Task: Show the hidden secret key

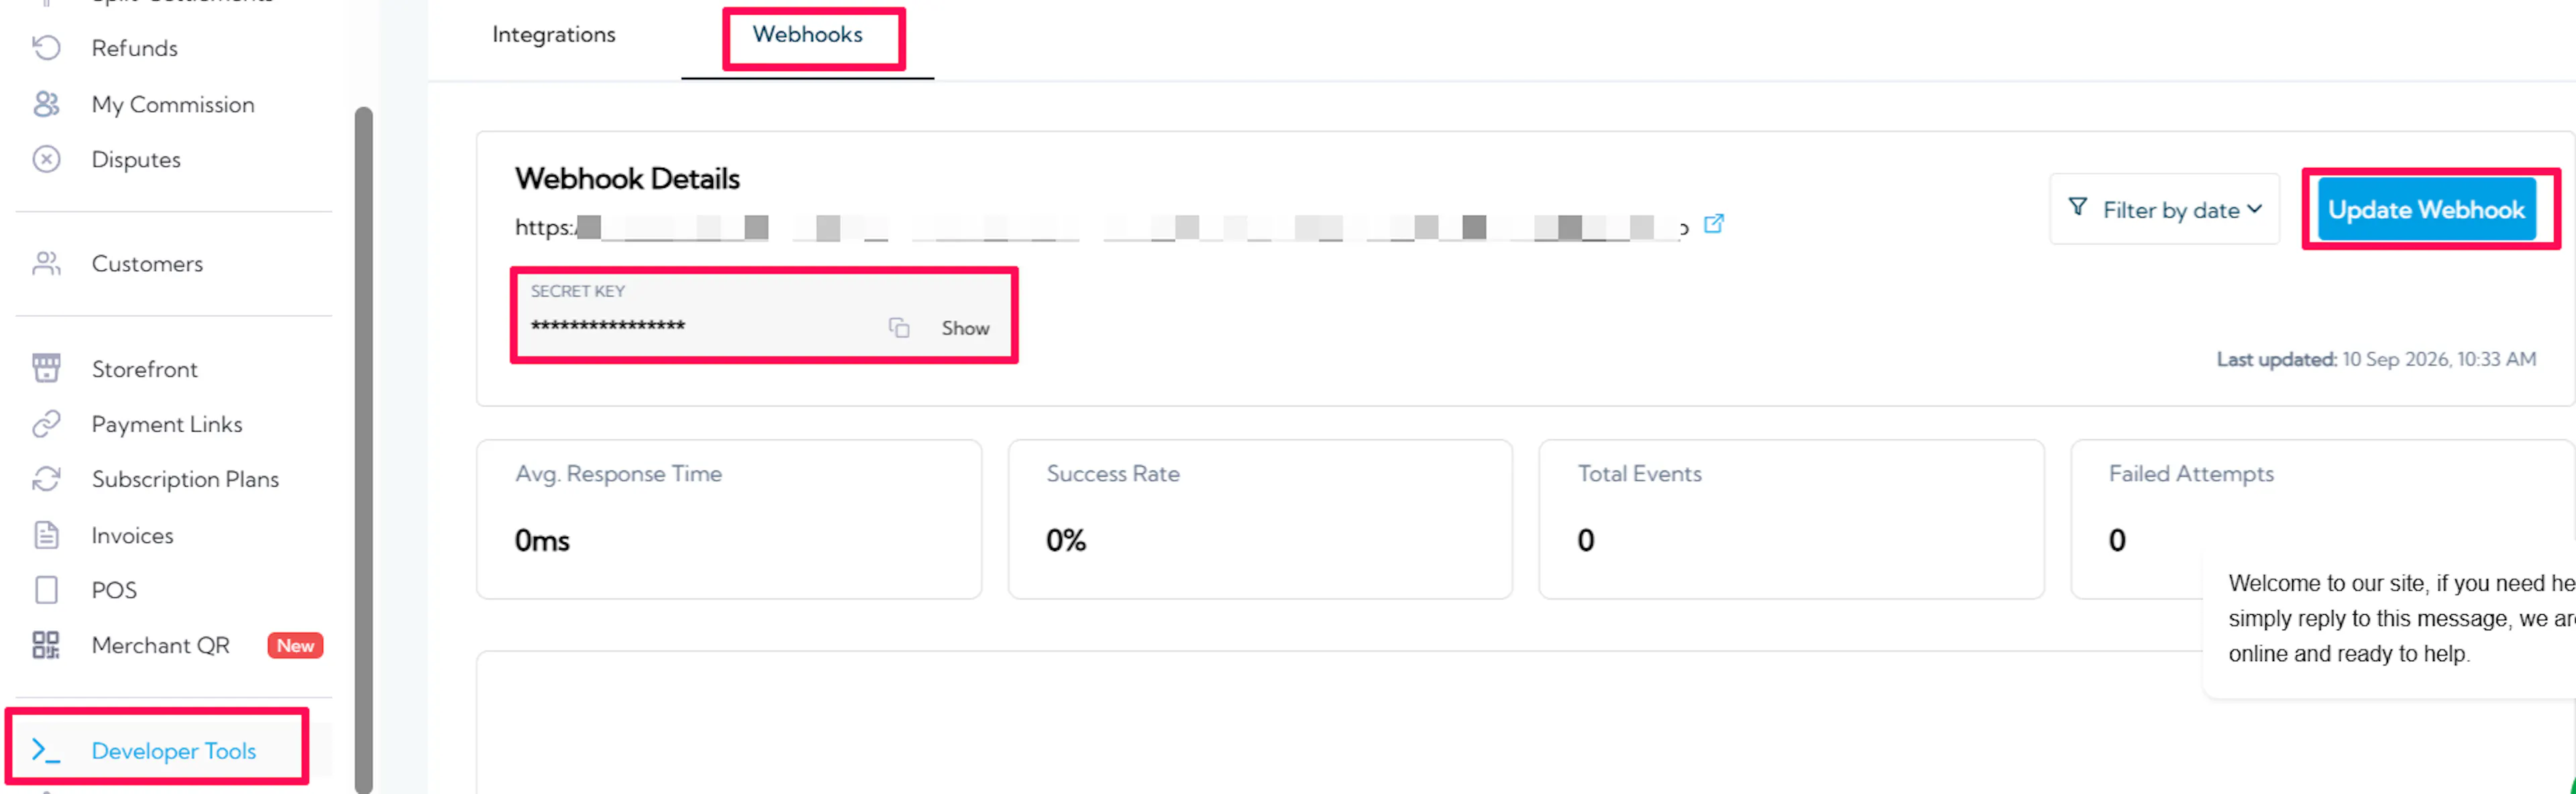Action: pos(965,328)
